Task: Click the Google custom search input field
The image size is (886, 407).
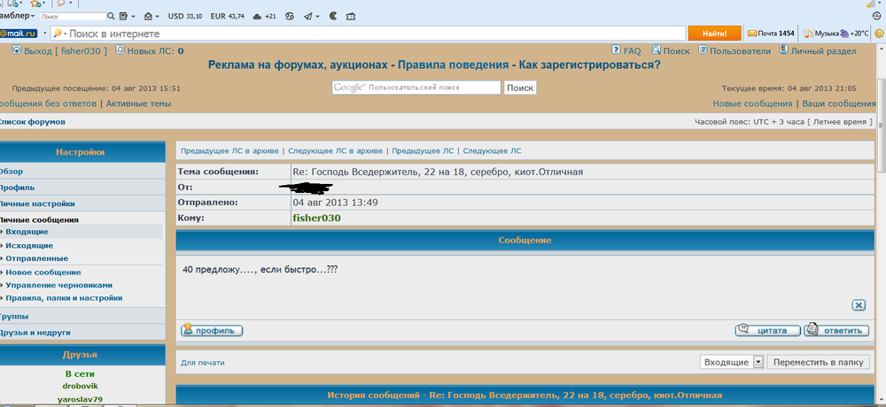Action: (416, 88)
